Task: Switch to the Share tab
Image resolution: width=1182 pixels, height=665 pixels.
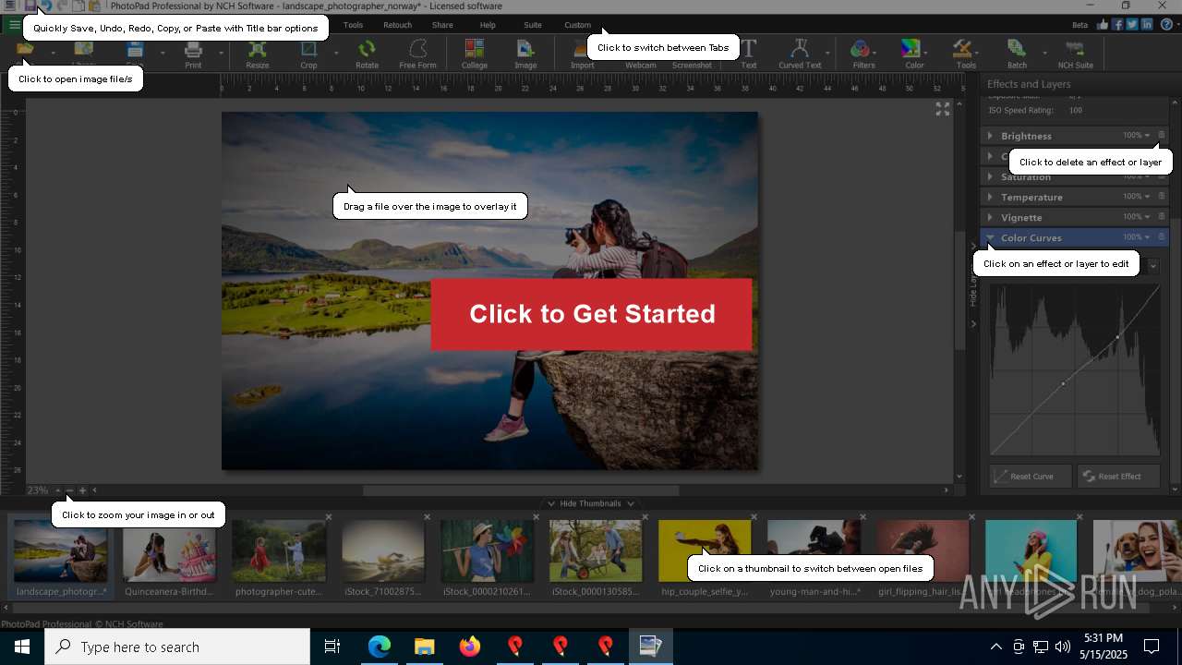Action: (442, 25)
